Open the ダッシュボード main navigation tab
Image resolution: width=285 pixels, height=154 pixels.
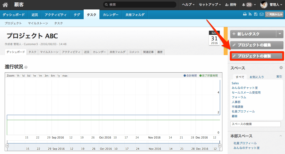pos(14,15)
